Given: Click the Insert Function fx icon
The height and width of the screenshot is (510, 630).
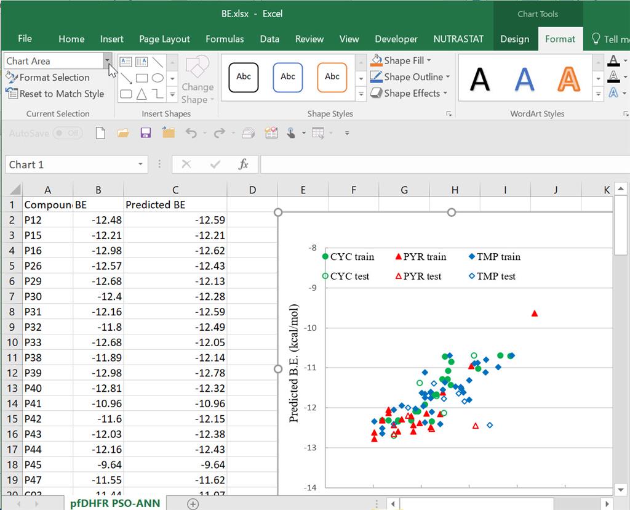Looking at the screenshot, I should pos(244,164).
